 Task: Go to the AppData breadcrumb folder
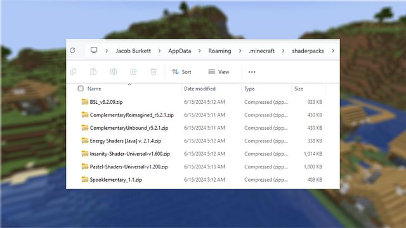[180, 51]
